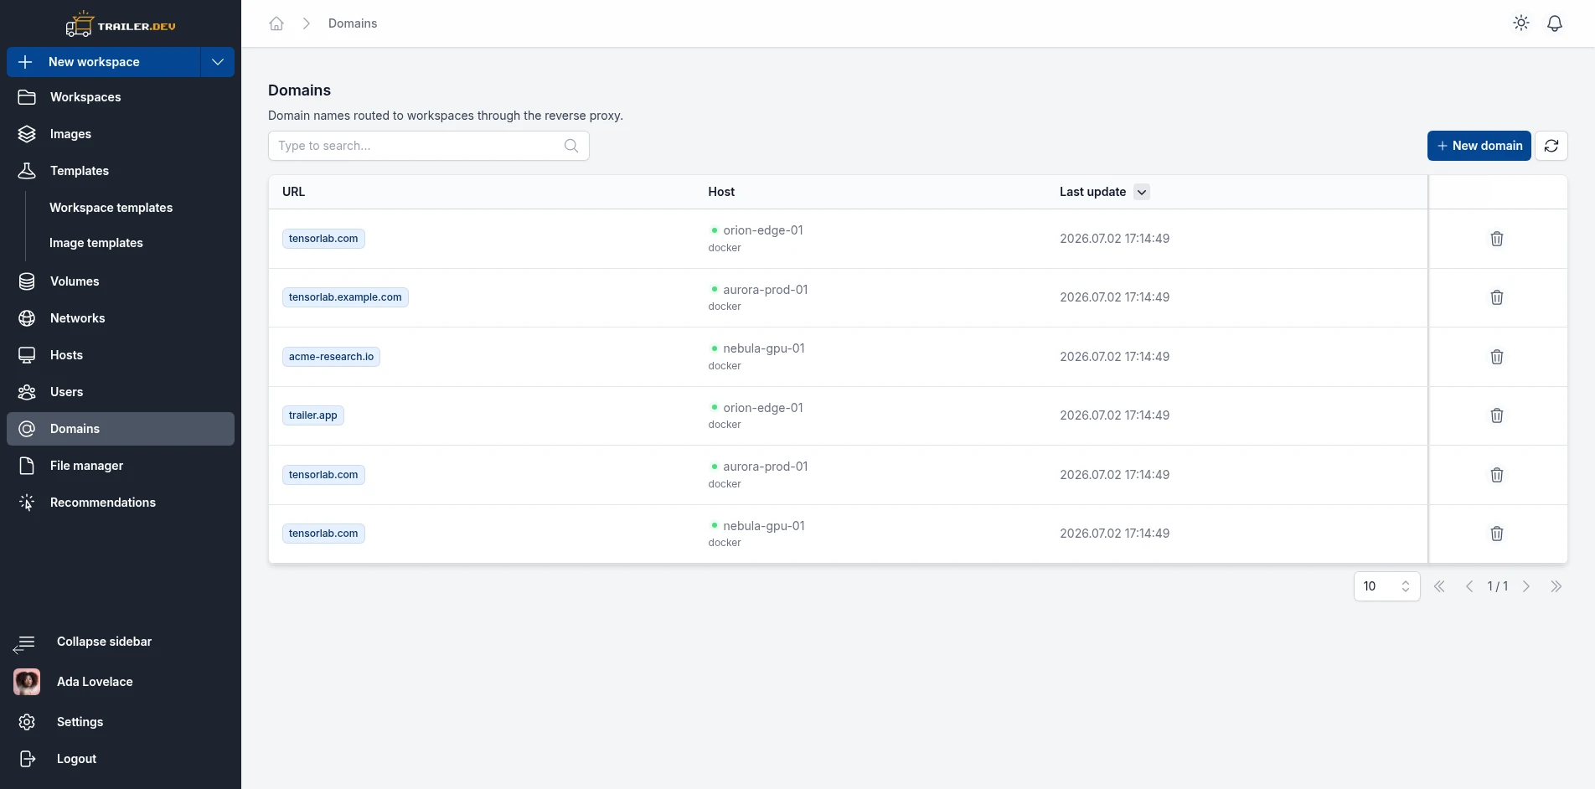The height and width of the screenshot is (789, 1595).
Task: Expand the New workspace dropdown arrow
Action: 218,62
